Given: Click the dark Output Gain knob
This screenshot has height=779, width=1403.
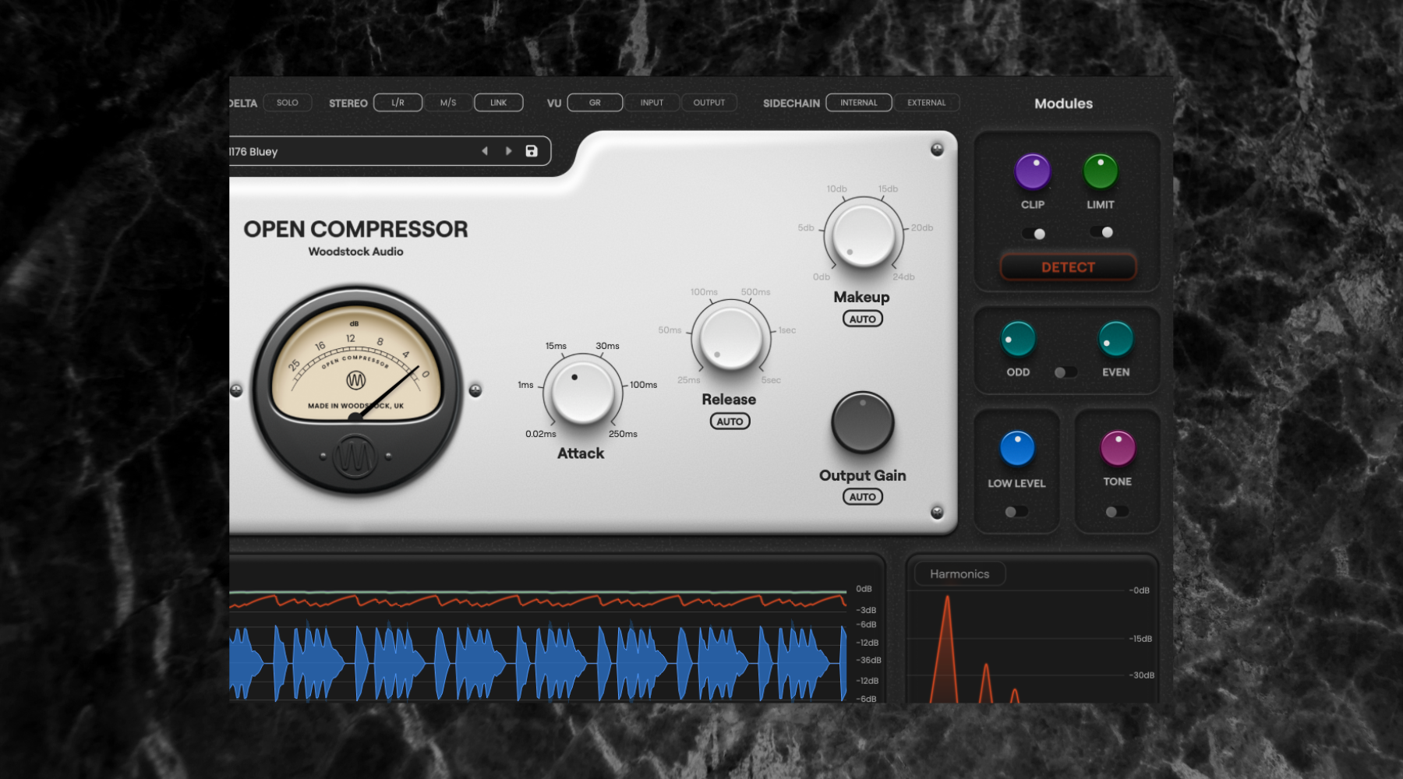Looking at the screenshot, I should coord(863,422).
